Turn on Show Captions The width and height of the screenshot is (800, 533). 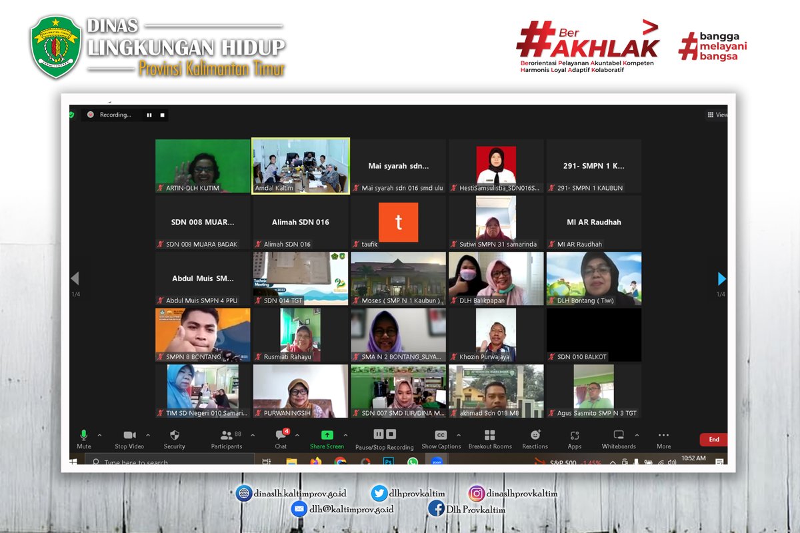click(441, 438)
